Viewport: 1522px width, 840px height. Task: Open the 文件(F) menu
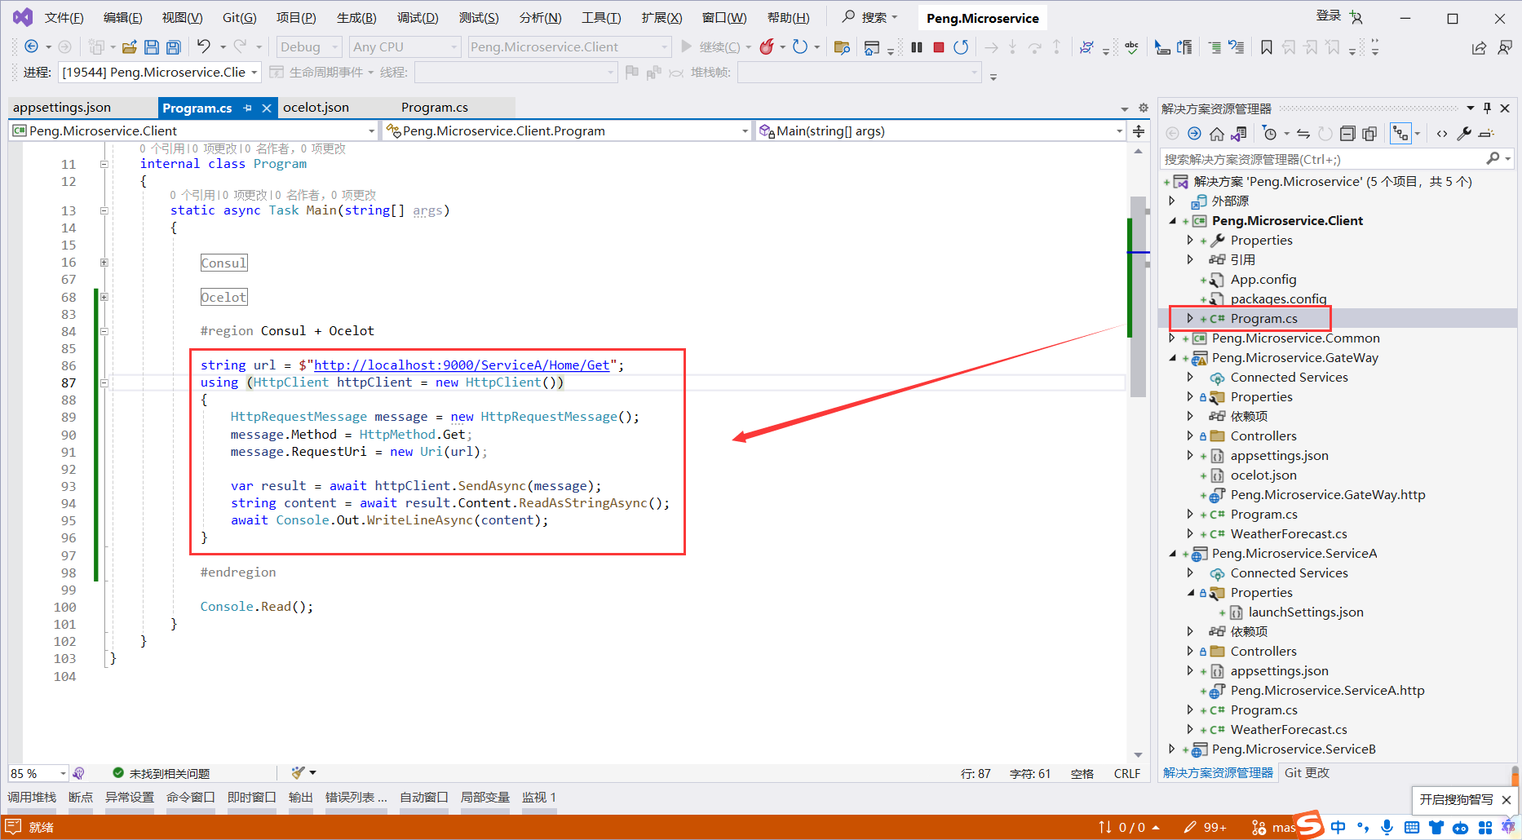click(x=64, y=18)
